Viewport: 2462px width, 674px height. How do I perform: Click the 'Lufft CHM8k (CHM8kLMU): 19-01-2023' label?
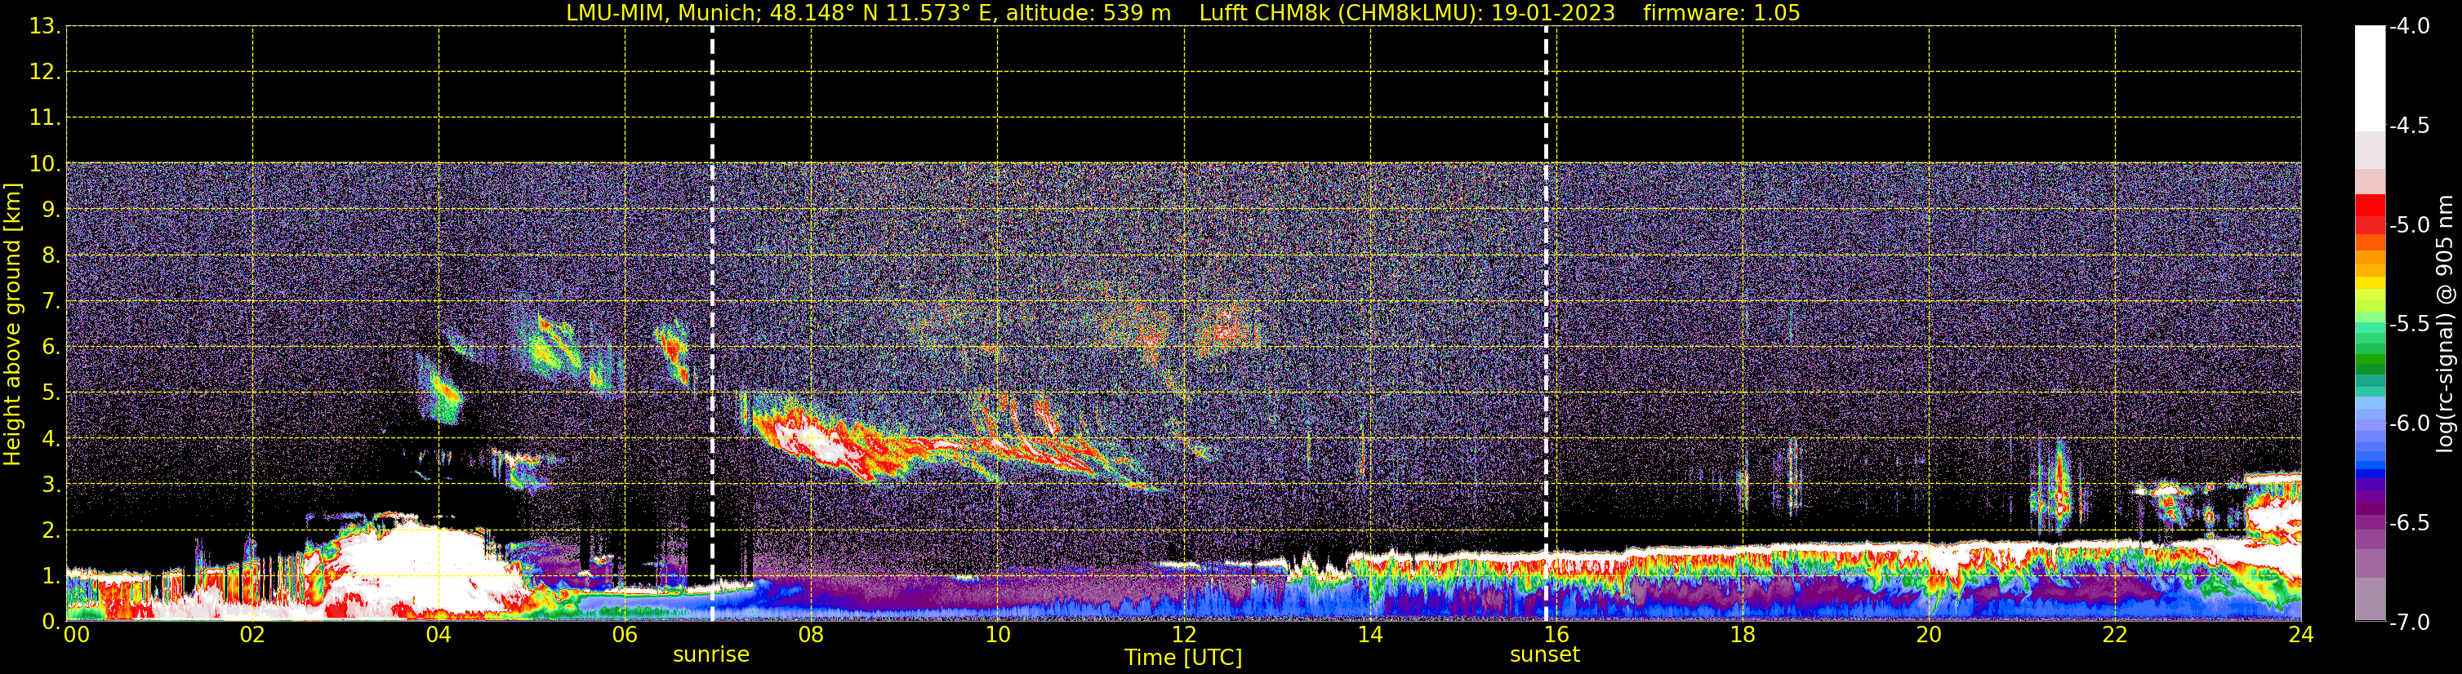1407,13
